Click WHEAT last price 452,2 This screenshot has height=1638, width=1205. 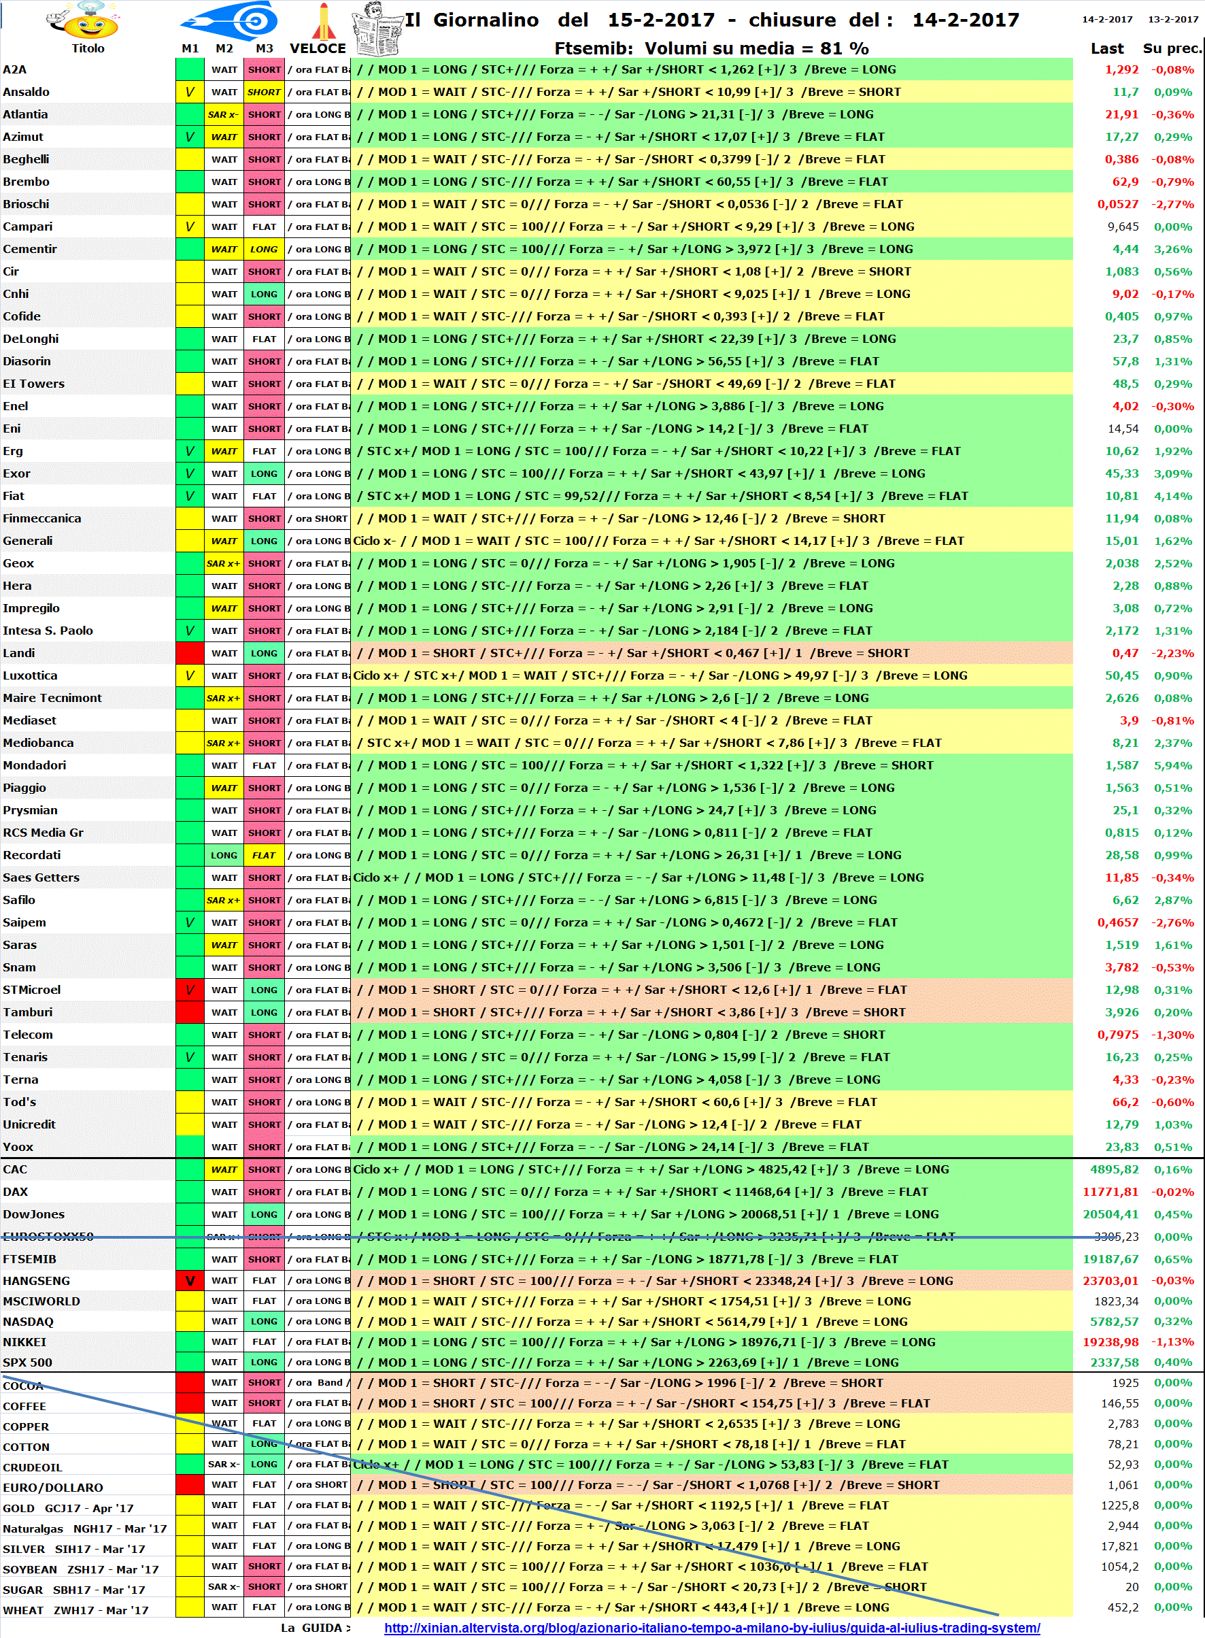(x=1123, y=1607)
